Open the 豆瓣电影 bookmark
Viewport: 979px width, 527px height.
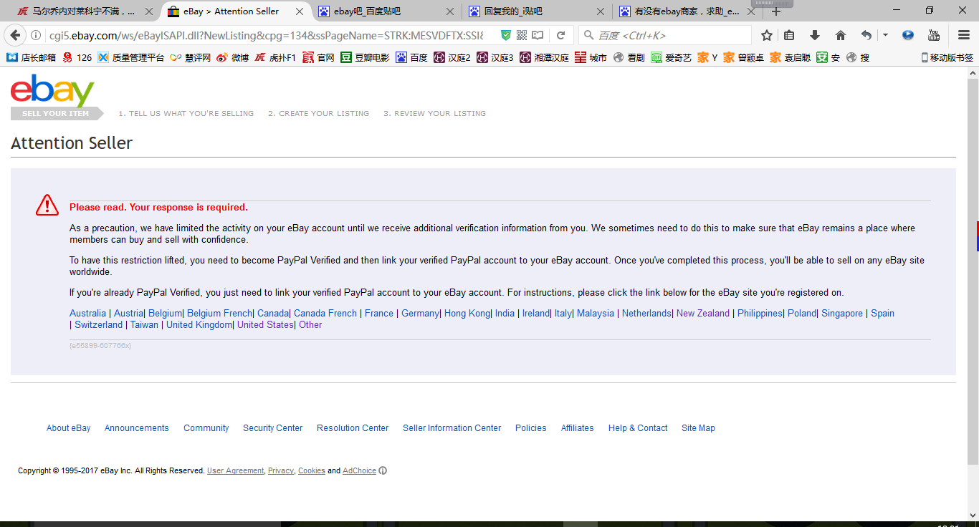(366, 57)
